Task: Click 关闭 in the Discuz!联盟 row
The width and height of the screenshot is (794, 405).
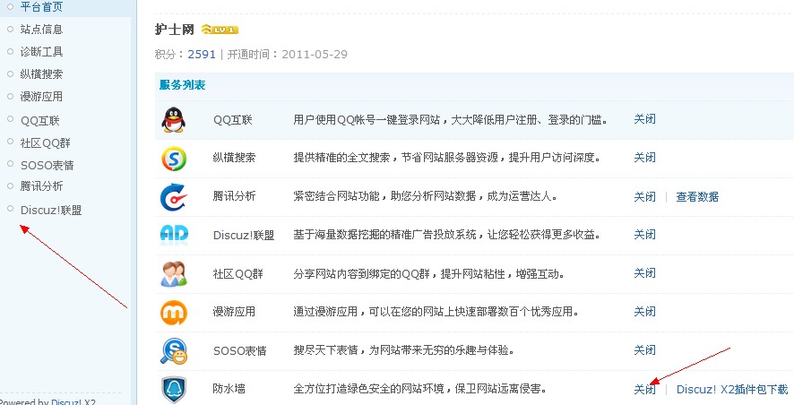Action: point(644,235)
